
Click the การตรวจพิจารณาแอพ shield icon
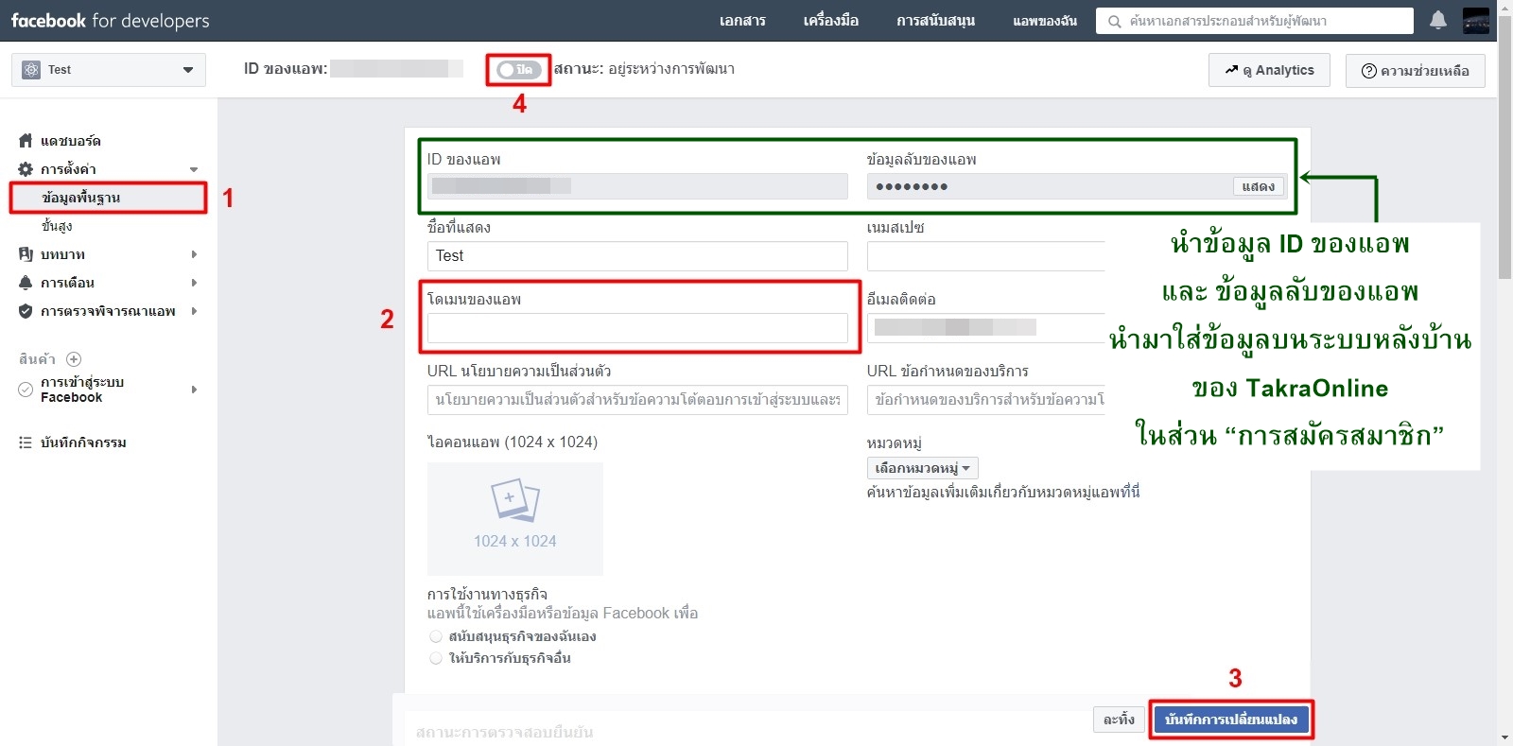(x=26, y=311)
